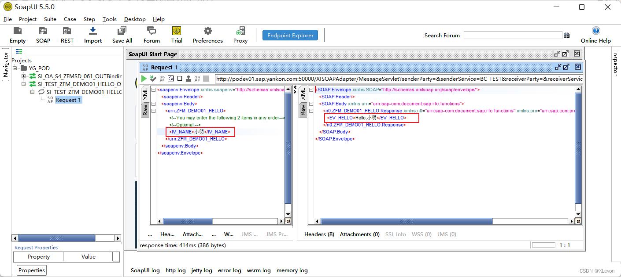This screenshot has width=621, height=277.
Task: Select the response XML tab
Action: (303, 95)
